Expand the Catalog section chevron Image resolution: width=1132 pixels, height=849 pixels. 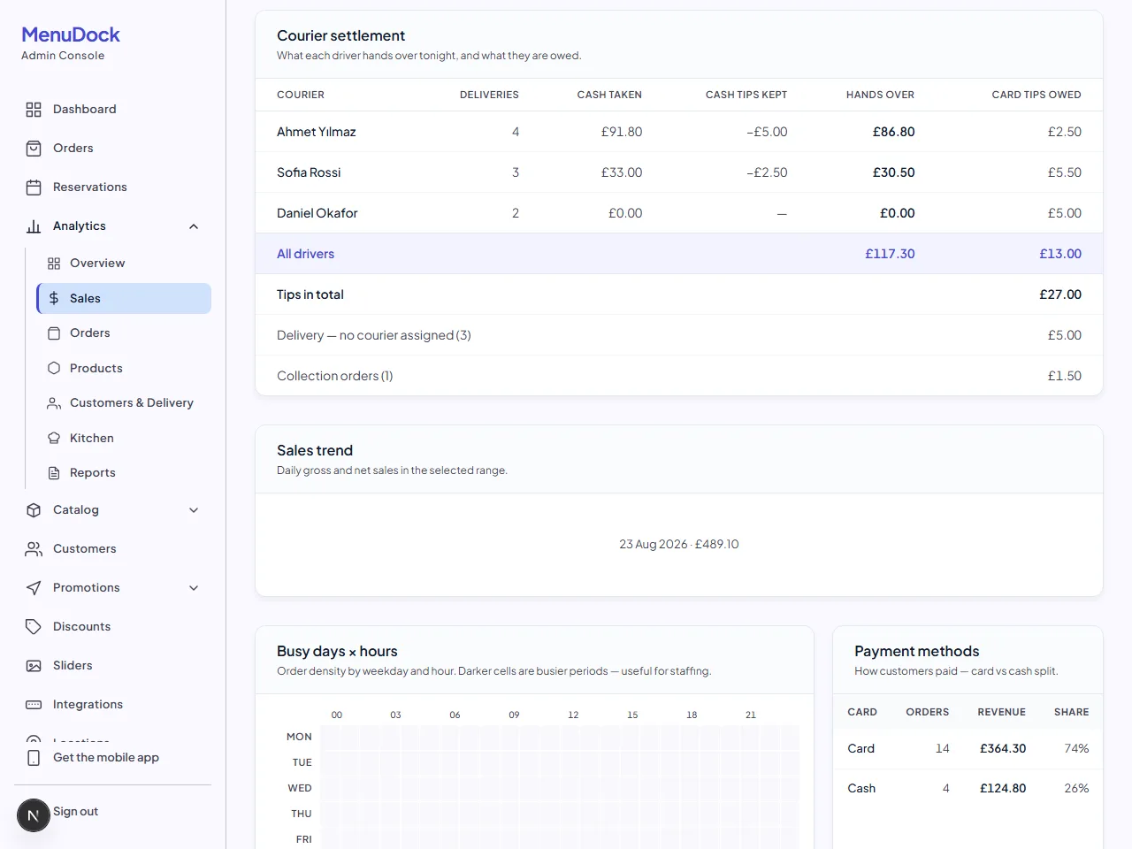click(x=194, y=510)
